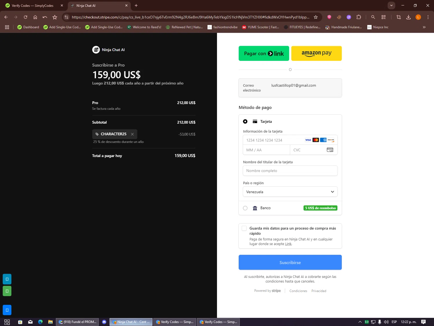Open the País o región dropdown
The width and height of the screenshot is (434, 326).
pyautogui.click(x=290, y=192)
